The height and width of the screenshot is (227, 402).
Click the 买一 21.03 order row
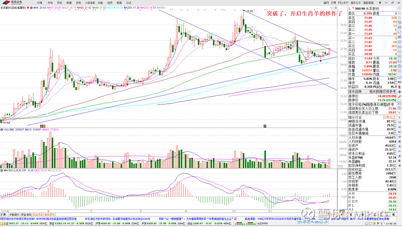tap(372, 38)
